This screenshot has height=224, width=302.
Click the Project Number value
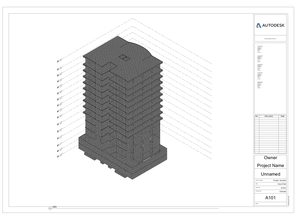pyautogui.click(x=279, y=180)
